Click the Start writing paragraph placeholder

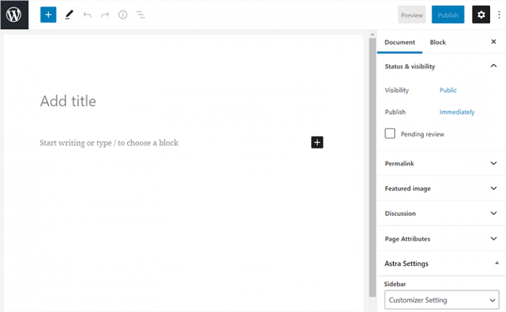pyautogui.click(x=109, y=142)
